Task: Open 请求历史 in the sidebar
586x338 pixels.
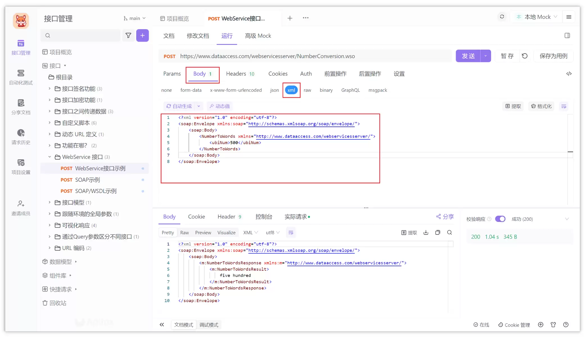Action: [21, 137]
